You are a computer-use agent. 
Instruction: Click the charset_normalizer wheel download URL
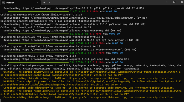(77, 24)
